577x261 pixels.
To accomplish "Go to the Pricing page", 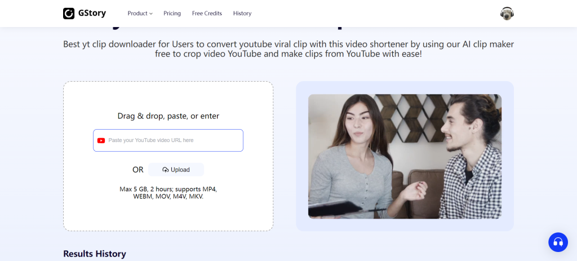I will point(172,14).
